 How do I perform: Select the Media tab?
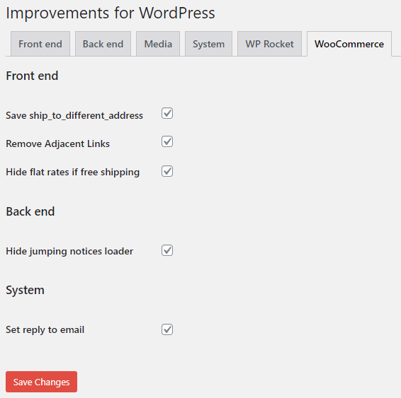pos(158,44)
